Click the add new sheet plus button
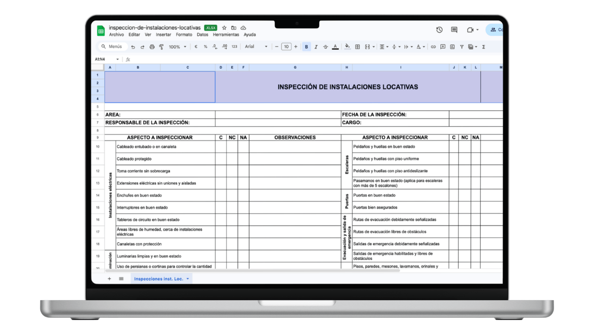594x334 pixels. tap(110, 279)
